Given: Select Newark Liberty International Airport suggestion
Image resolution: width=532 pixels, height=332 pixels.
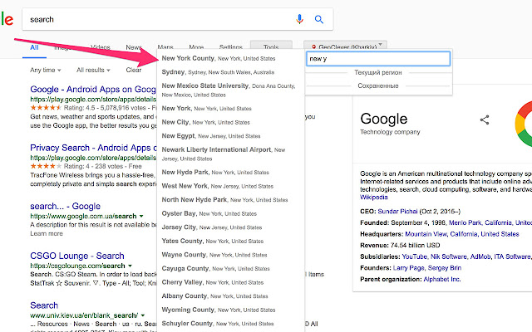Looking at the screenshot, I should (x=231, y=154).
